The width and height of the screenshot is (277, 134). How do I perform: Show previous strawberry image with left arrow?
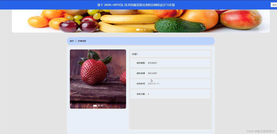pos(75,79)
